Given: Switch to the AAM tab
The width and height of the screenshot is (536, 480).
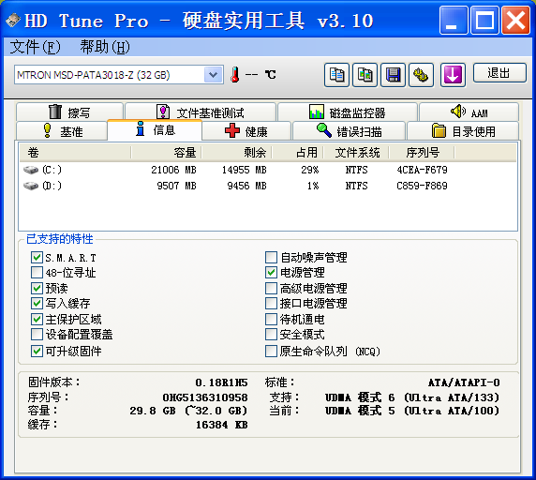Looking at the screenshot, I should pyautogui.click(x=469, y=112).
